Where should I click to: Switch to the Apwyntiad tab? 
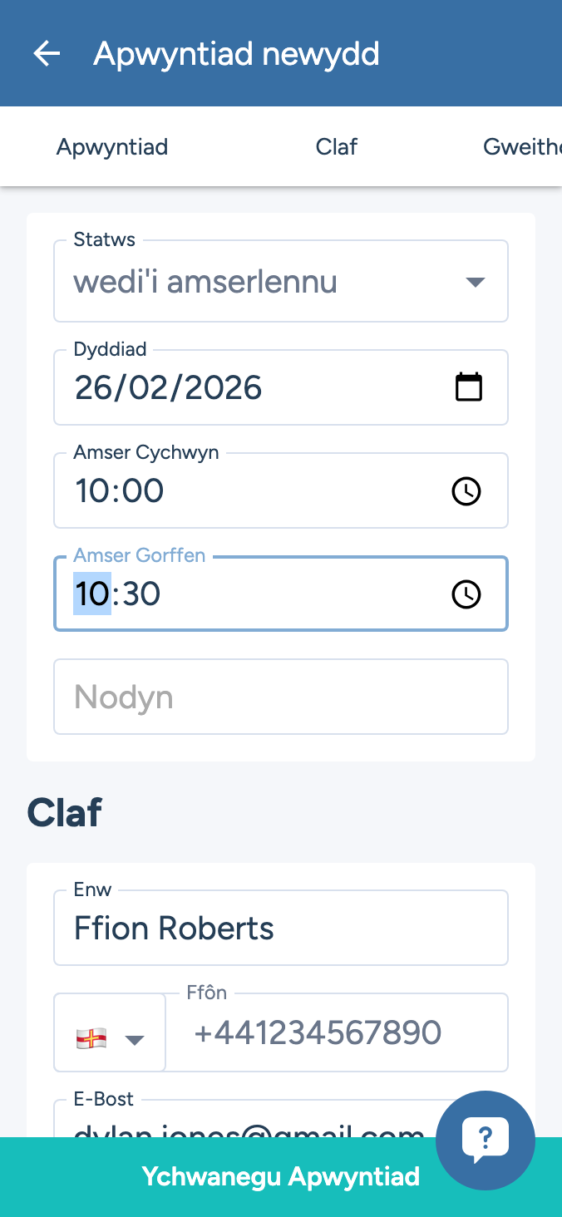[112, 147]
